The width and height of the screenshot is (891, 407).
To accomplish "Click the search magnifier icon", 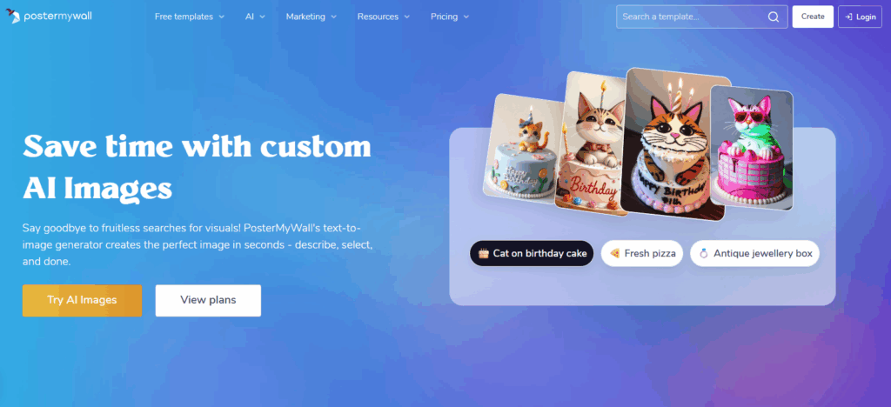I will [774, 17].
